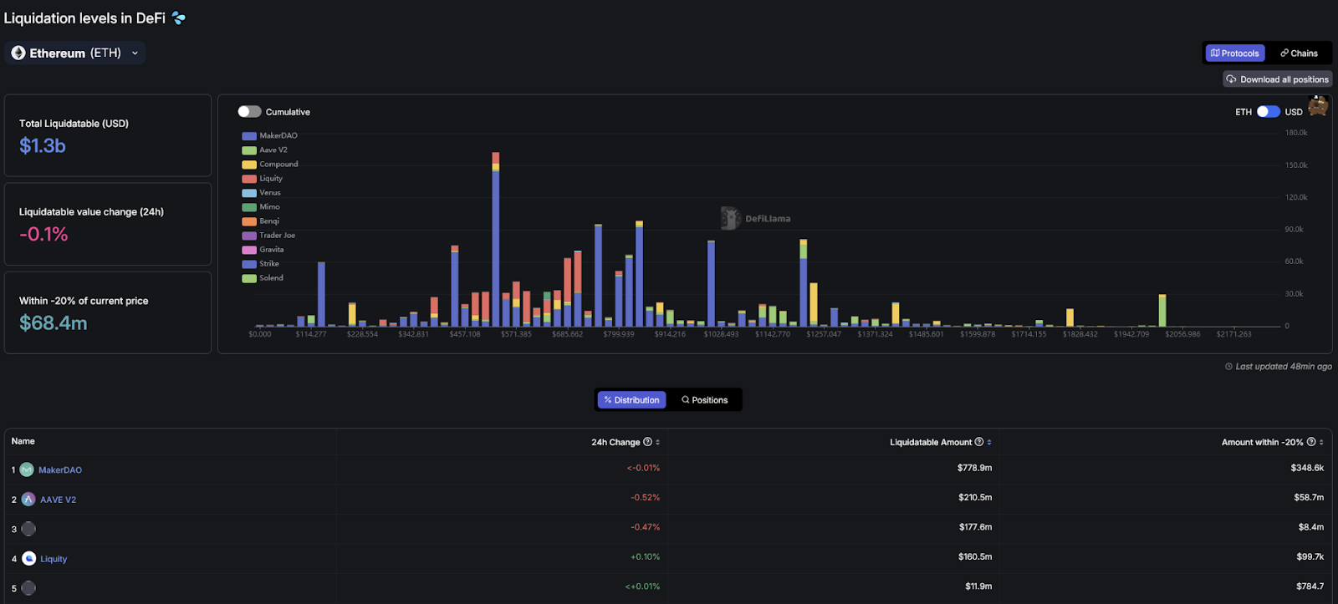Switch to the Chains view
Image resolution: width=1338 pixels, height=604 pixels.
tap(1299, 53)
